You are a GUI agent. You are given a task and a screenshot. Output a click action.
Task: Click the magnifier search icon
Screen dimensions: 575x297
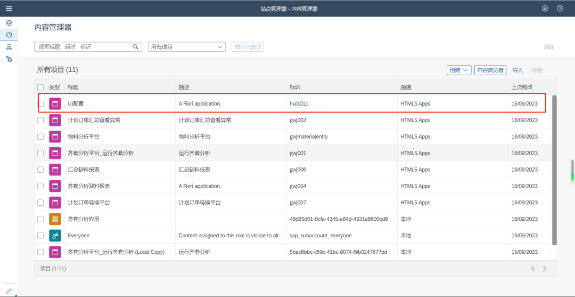(x=135, y=46)
